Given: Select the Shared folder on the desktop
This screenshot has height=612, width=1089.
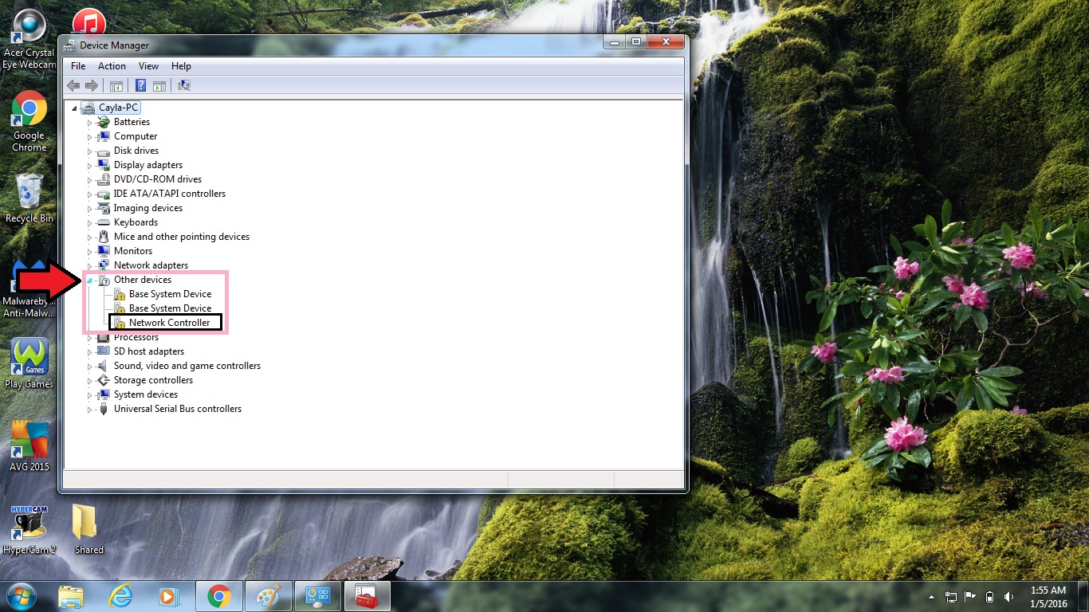Looking at the screenshot, I should coord(88,529).
